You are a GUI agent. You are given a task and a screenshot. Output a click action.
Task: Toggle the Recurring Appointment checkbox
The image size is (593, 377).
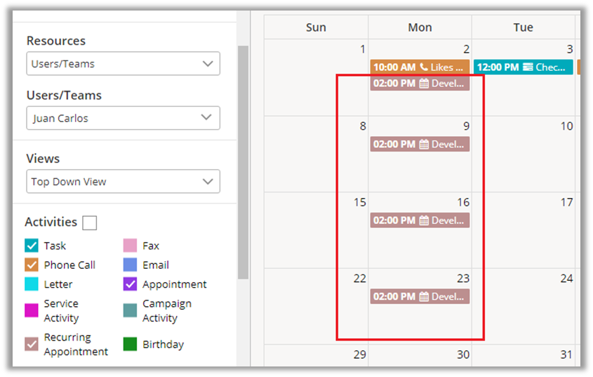click(x=32, y=344)
